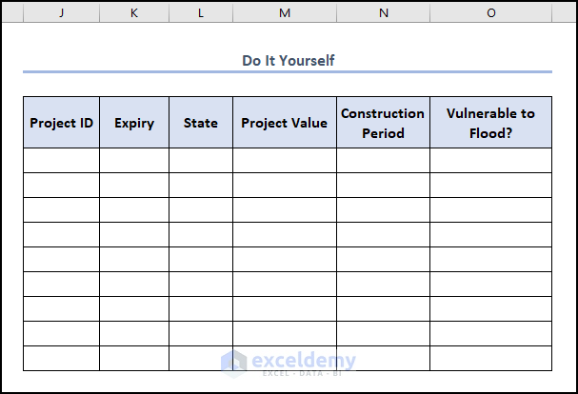Click the Expiry header cell
Viewport: 578px width, 394px height.
tap(134, 123)
